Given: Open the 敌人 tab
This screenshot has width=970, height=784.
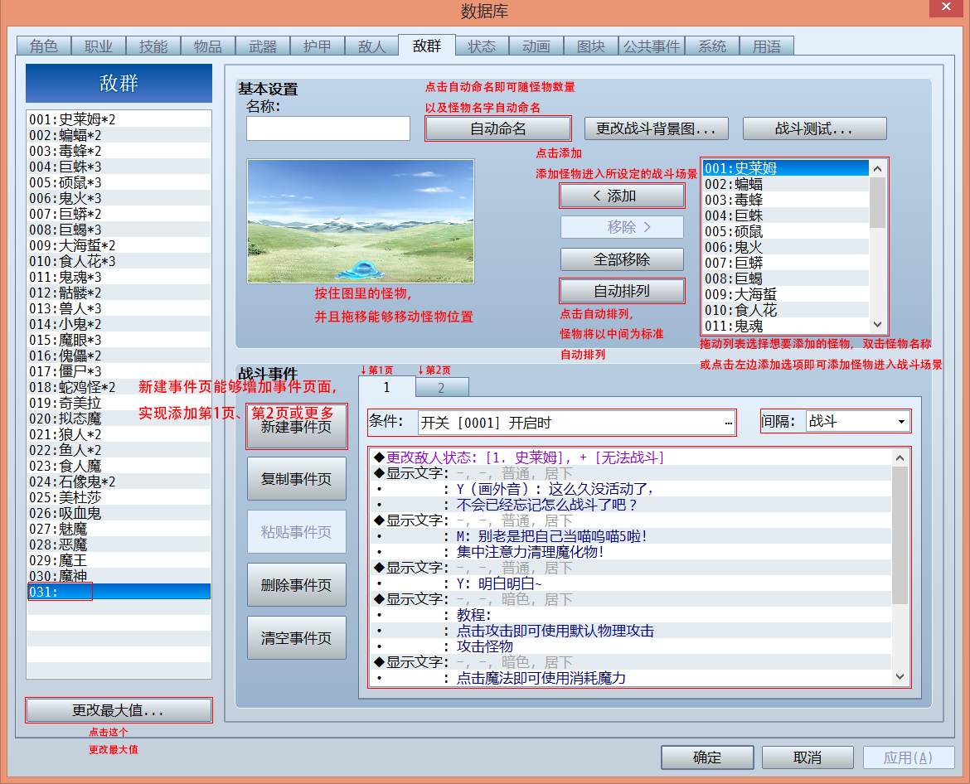Looking at the screenshot, I should point(371,46).
